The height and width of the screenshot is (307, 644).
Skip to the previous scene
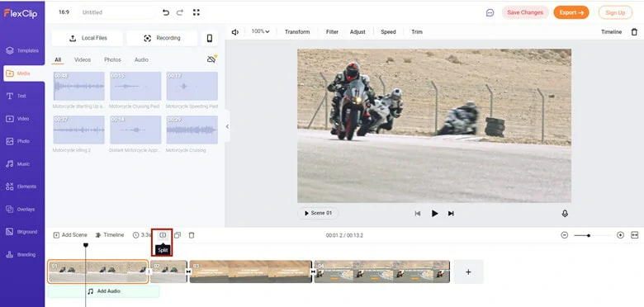pos(418,214)
